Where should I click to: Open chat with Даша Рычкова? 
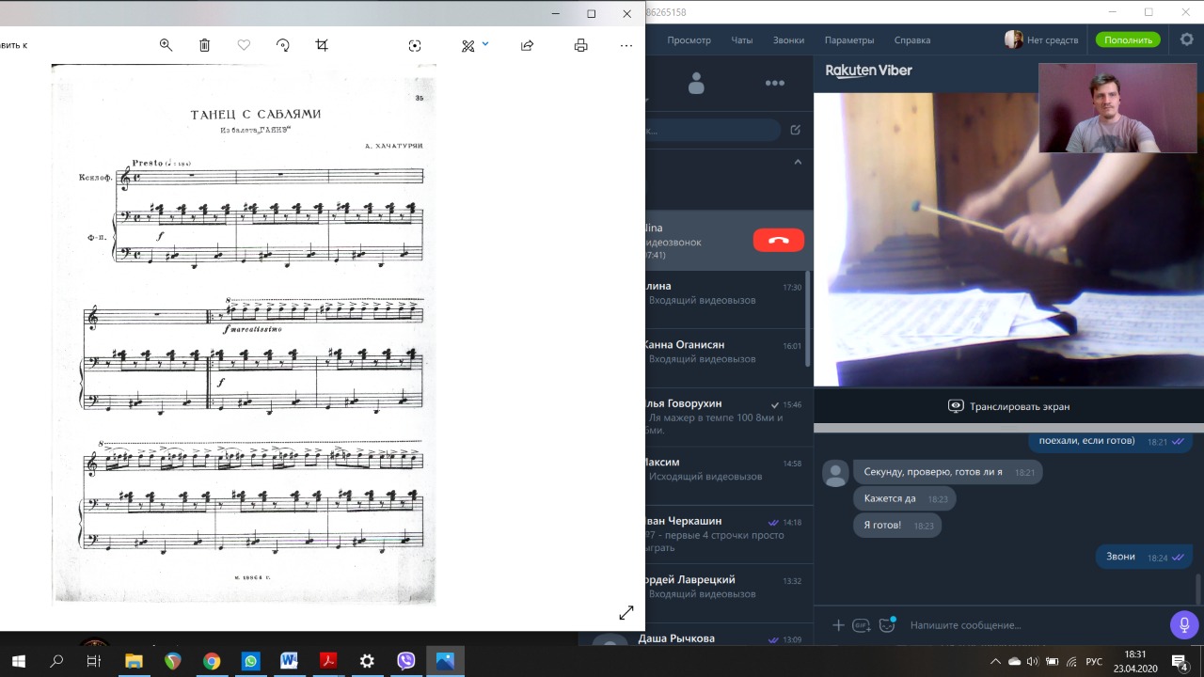[x=724, y=638]
